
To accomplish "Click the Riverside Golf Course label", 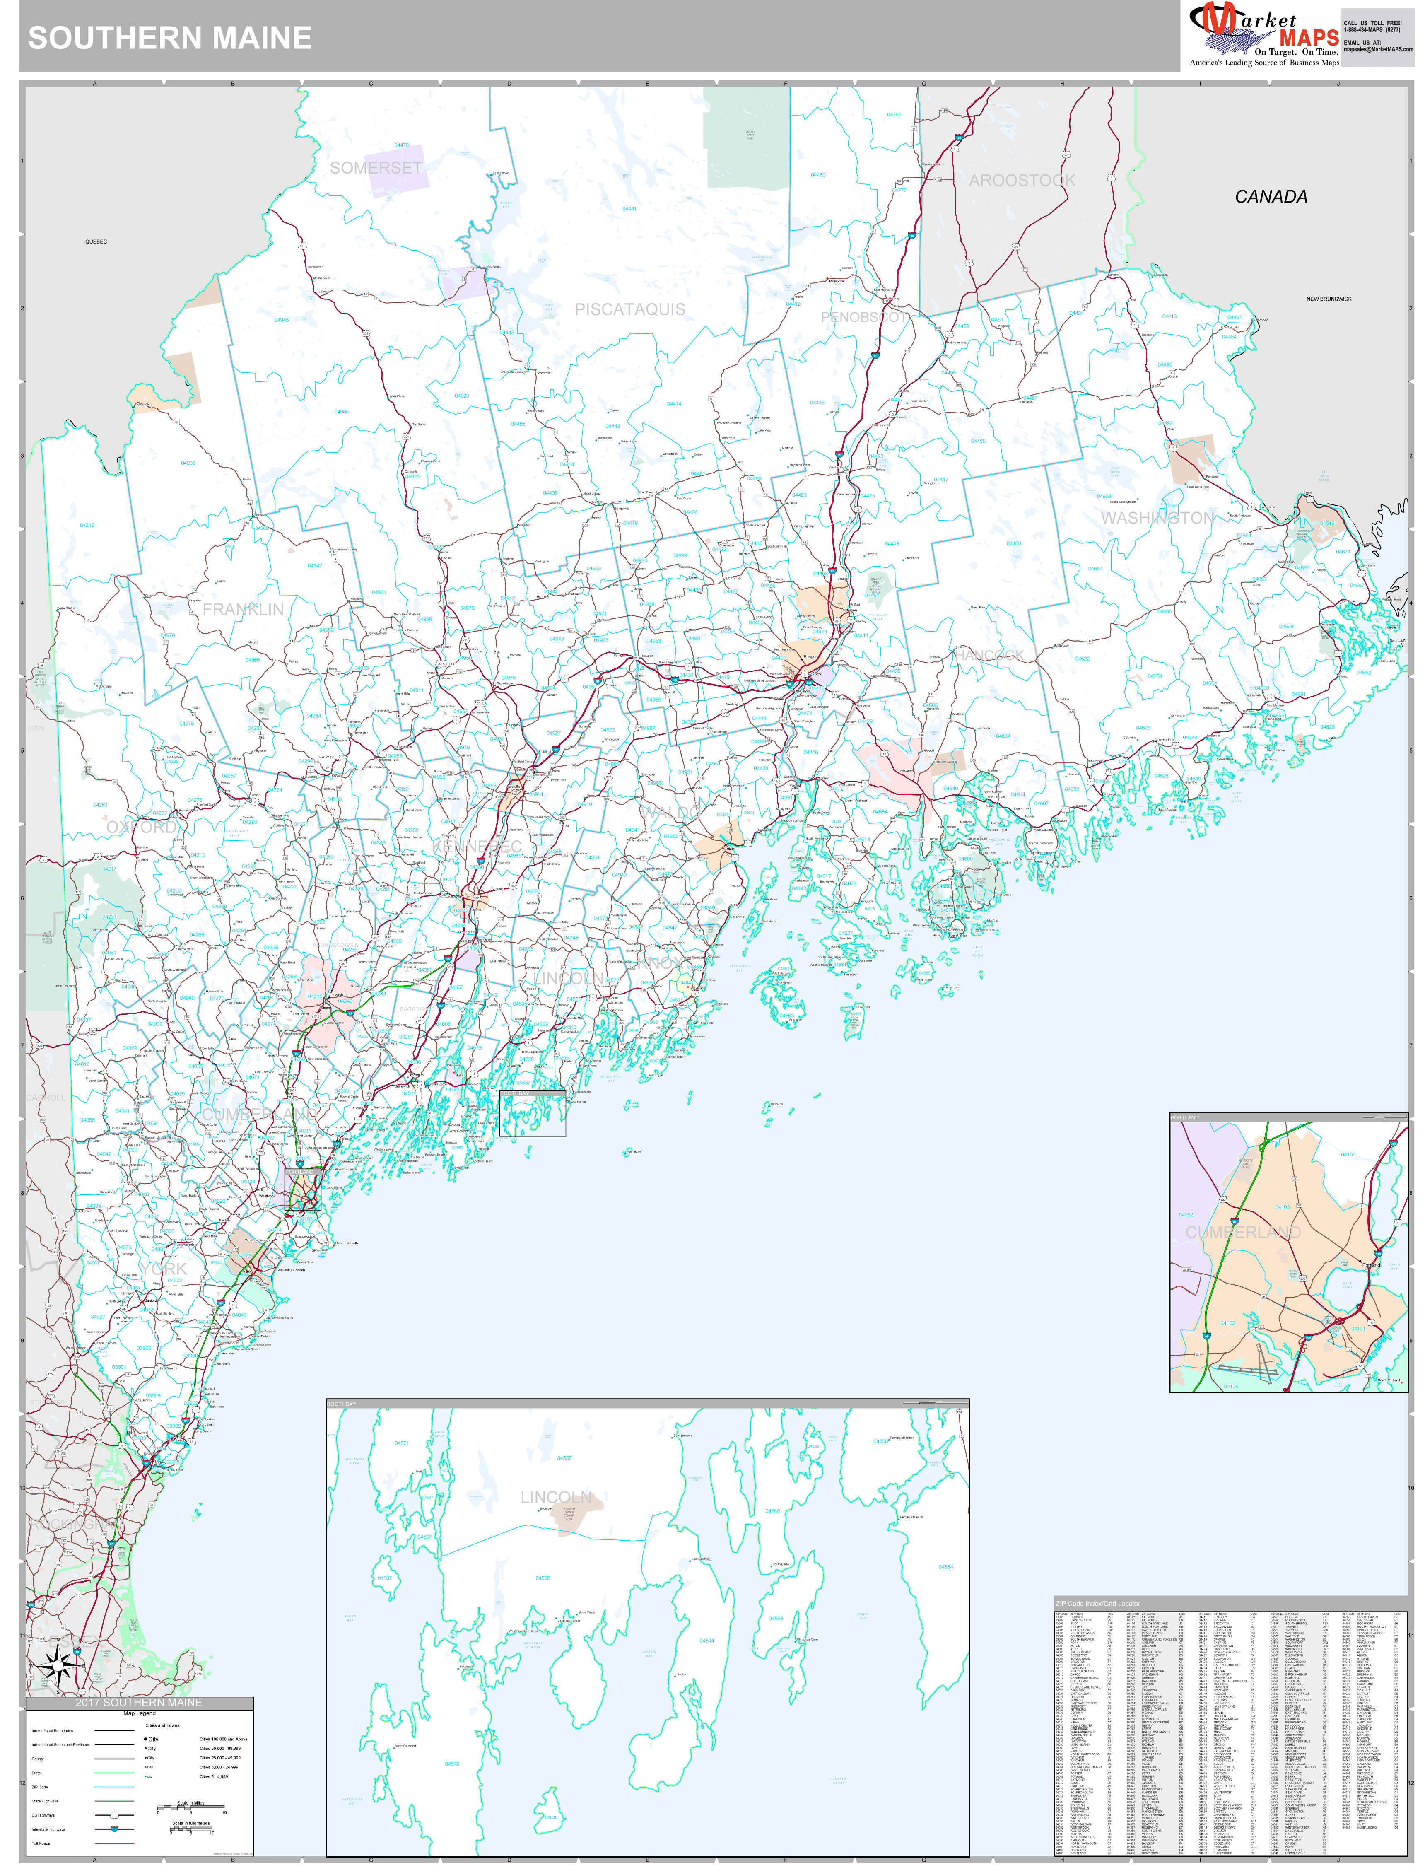I will pos(1246,1164).
